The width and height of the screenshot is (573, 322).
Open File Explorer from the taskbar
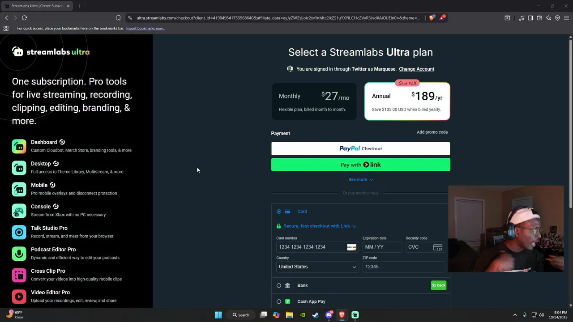point(289,315)
